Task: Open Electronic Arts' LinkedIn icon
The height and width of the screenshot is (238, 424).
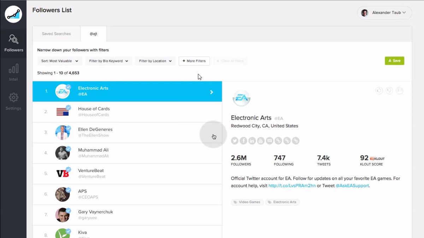Action: point(252,141)
